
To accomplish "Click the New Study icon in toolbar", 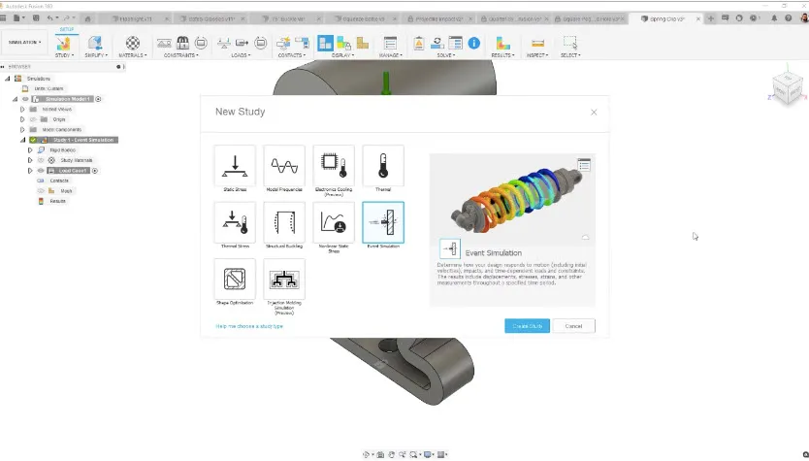I will (63, 44).
